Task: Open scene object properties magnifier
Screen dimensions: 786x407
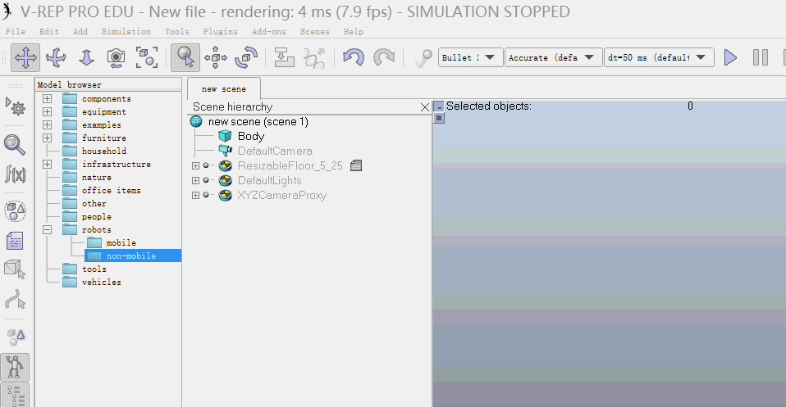Action: coord(15,145)
